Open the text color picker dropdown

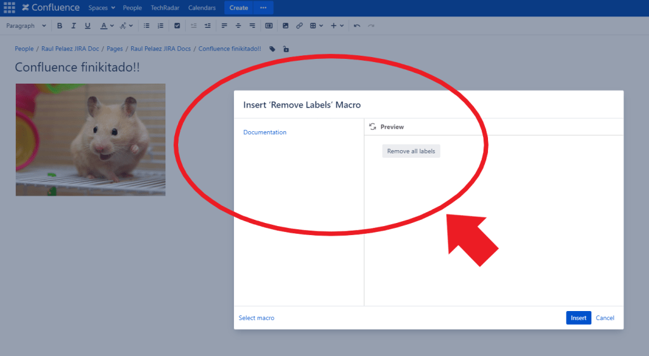[112, 26]
